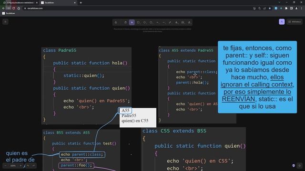Open the live collaboration button
The image size is (305, 171).
282,22
